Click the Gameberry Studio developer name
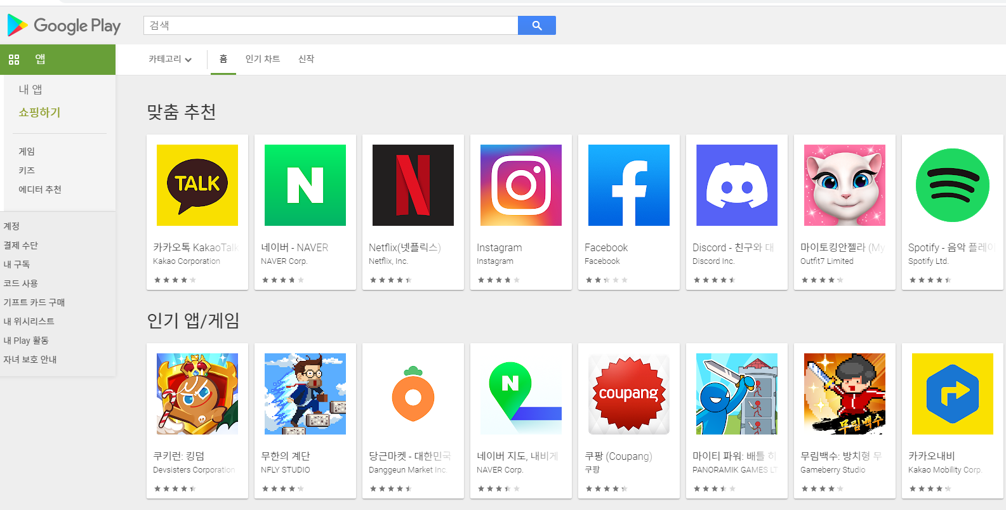Image resolution: width=1006 pixels, height=510 pixels. pos(833,470)
